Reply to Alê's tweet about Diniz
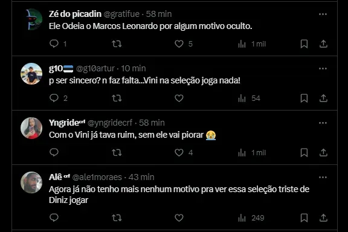Viewport: 348px width, 232px height. pos(54,217)
